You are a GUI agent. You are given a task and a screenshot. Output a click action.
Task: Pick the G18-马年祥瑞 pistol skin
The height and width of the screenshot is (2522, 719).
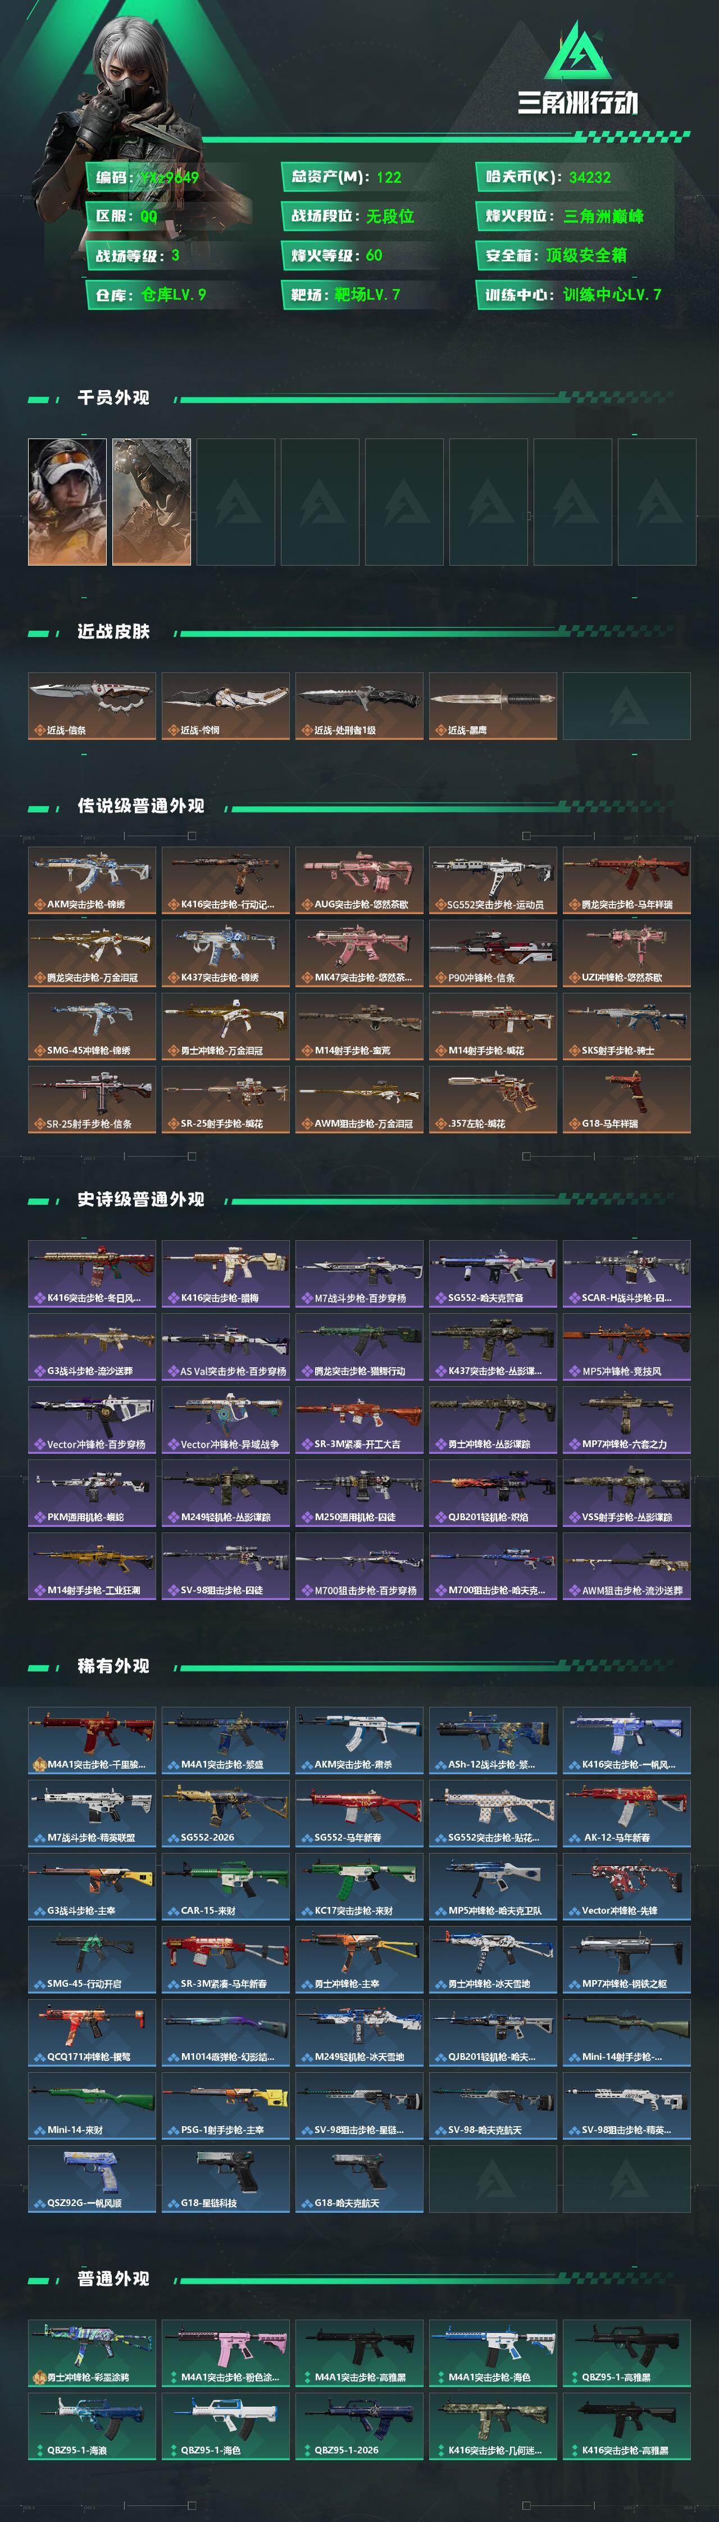627,1100
